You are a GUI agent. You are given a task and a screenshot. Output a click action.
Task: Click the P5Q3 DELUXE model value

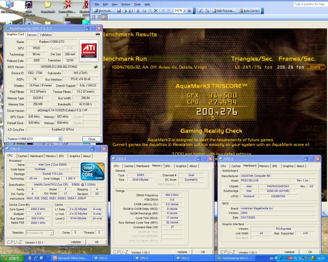(264, 180)
